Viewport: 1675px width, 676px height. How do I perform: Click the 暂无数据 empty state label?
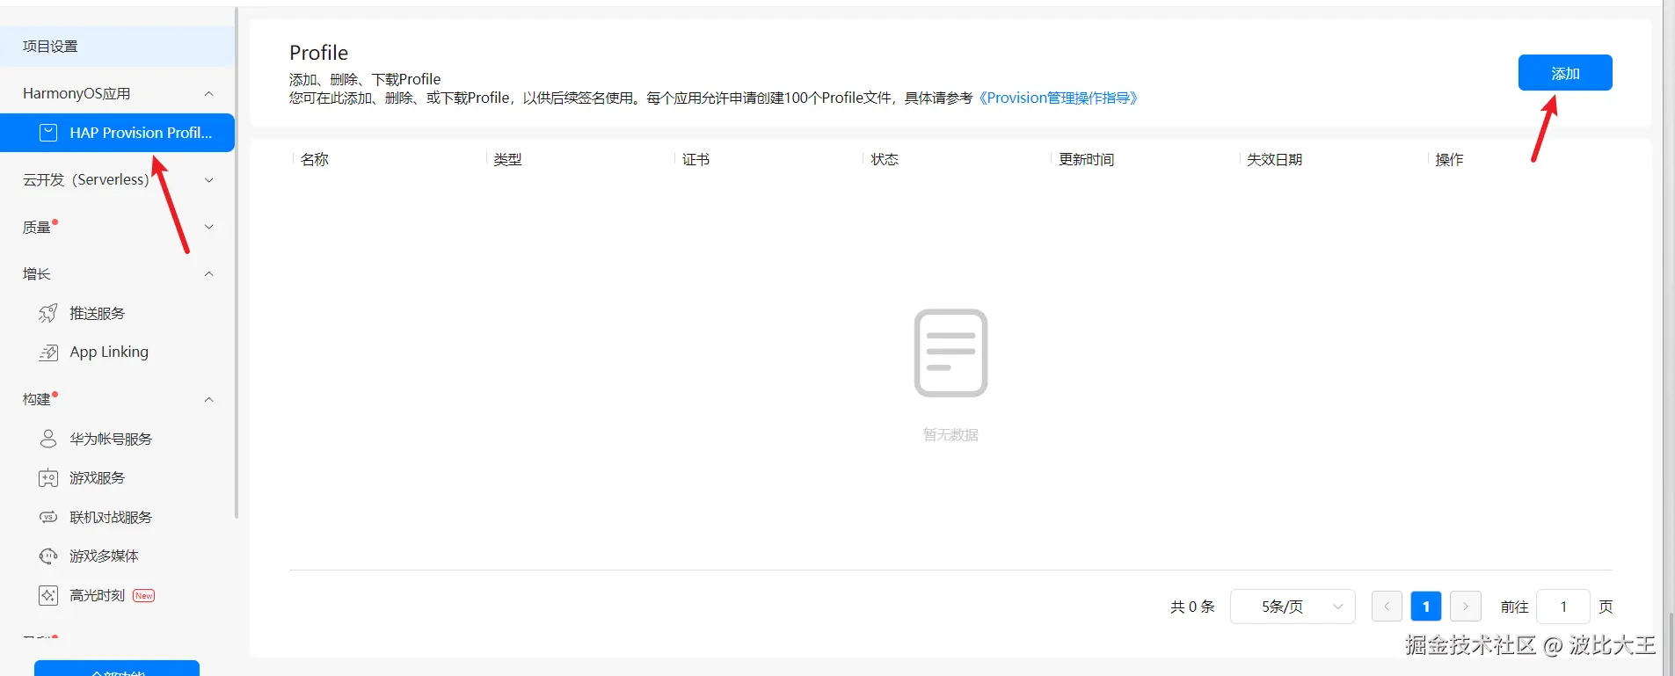pos(950,435)
